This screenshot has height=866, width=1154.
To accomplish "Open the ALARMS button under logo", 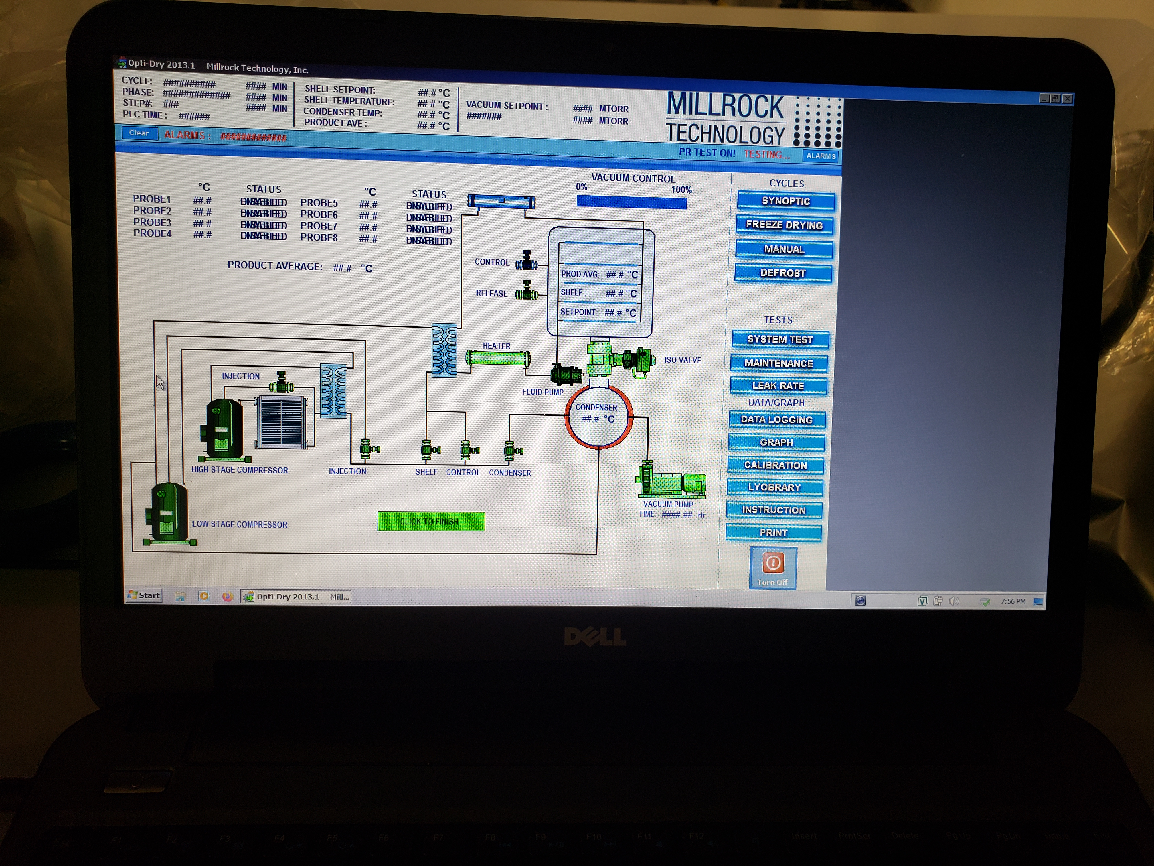I will pyautogui.click(x=820, y=156).
